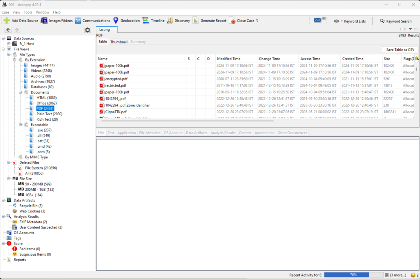Select the restricted.pdf row
The image size is (420, 279).
click(256, 85)
